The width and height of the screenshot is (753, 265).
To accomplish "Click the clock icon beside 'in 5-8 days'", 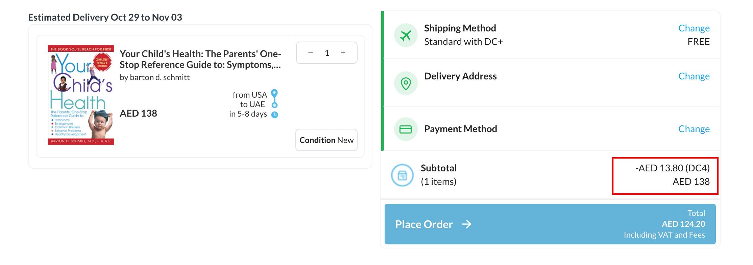I will [275, 115].
